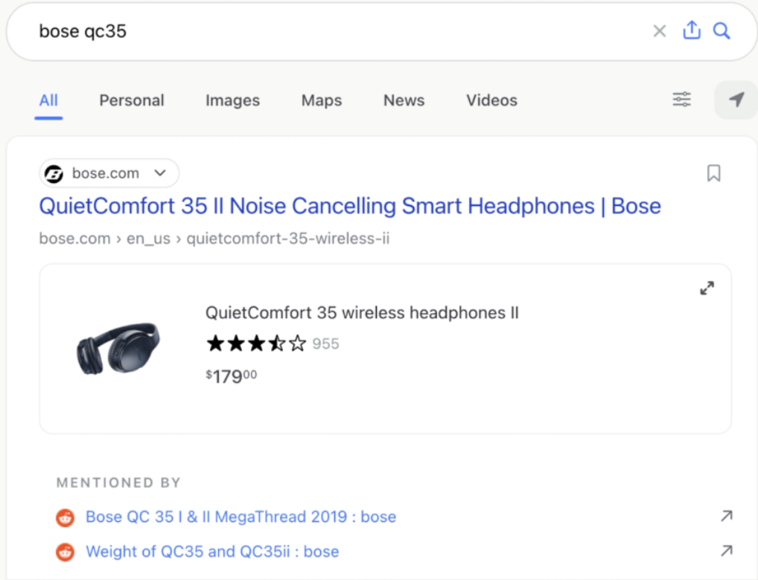
Task: Open the bose.com site dropdown
Action: (160, 173)
